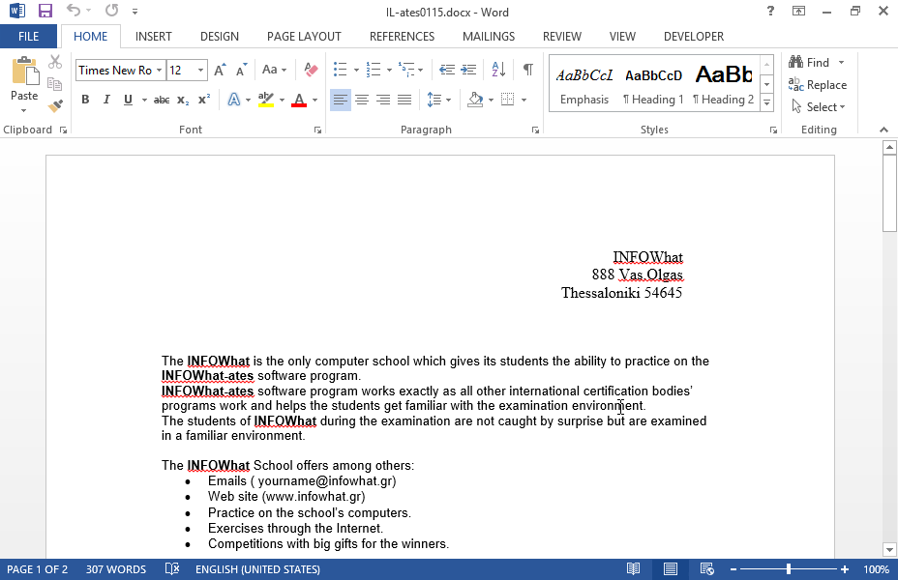Toggle Align Left paragraph button
This screenshot has height=580, width=898.
click(x=341, y=101)
